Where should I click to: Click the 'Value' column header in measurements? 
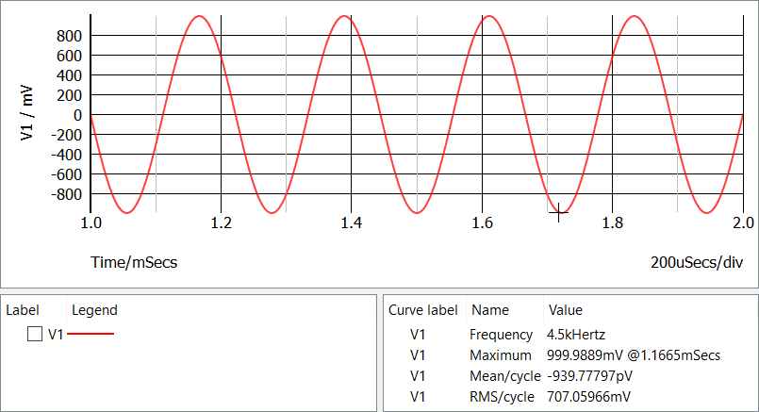coord(566,309)
